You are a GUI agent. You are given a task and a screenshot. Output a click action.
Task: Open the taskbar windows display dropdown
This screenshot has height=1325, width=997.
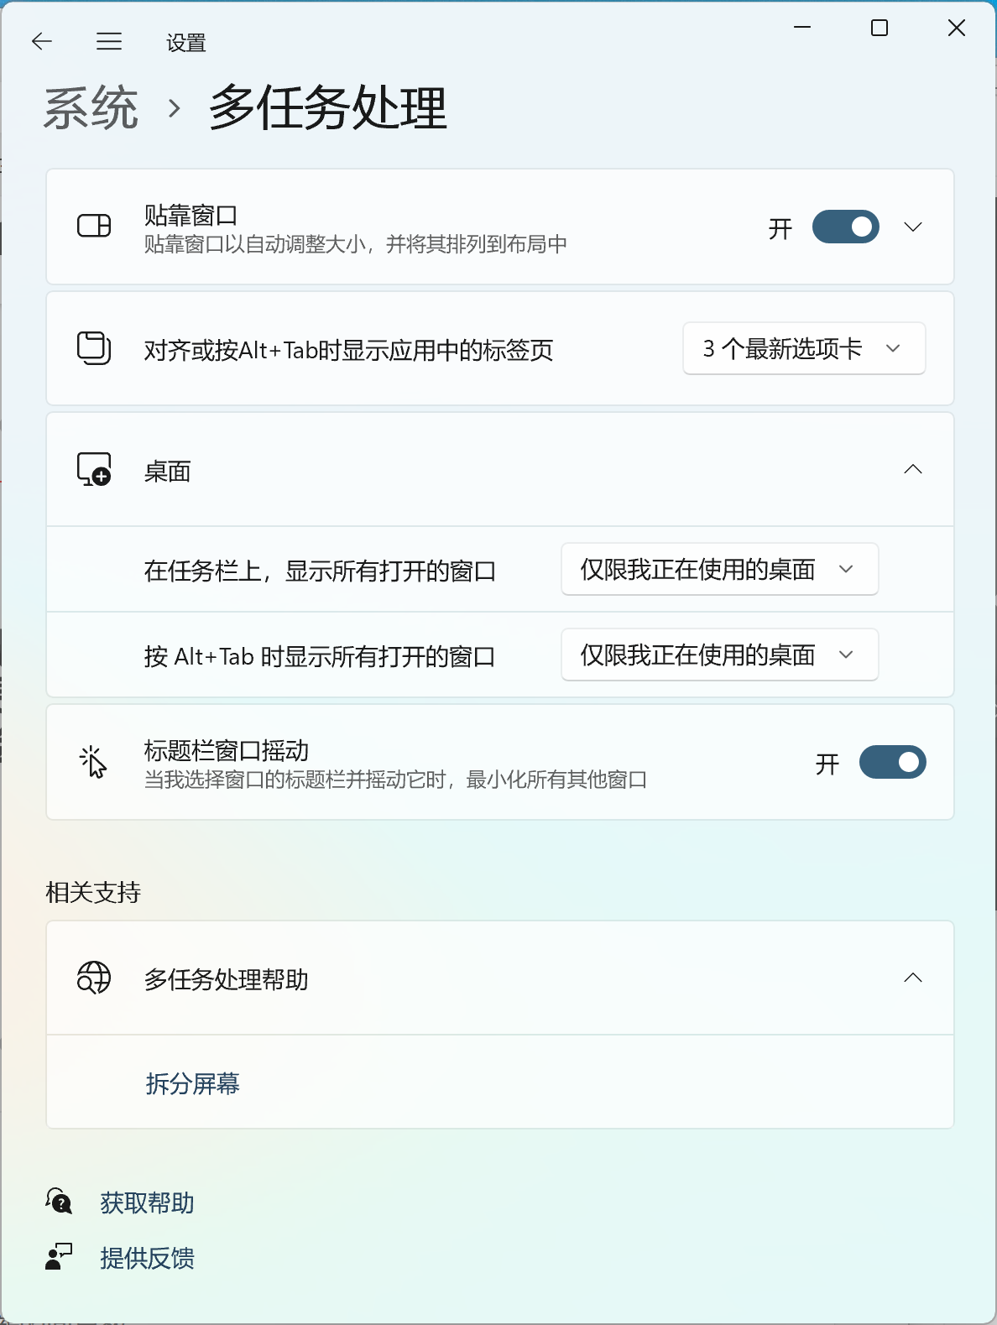[x=719, y=569]
